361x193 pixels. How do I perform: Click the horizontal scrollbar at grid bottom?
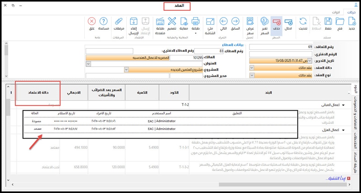tap(283, 184)
